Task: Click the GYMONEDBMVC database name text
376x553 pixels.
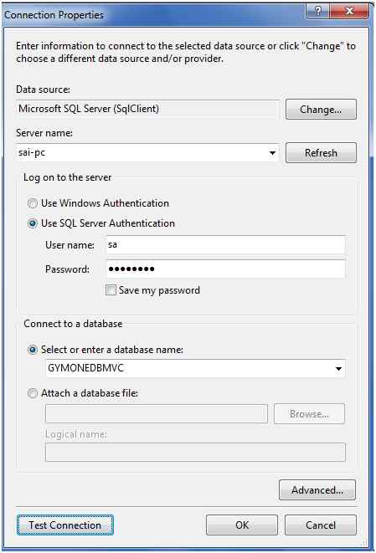Action: click(x=85, y=368)
